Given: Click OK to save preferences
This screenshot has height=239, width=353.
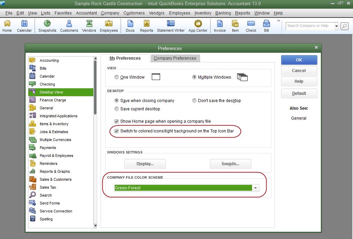Looking at the screenshot, I should tap(299, 60).
